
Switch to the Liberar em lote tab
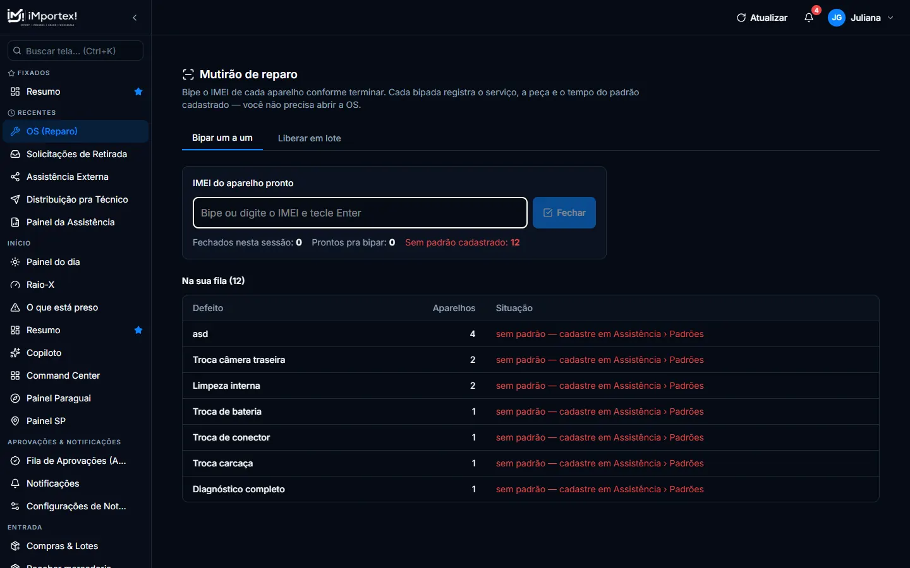point(310,138)
